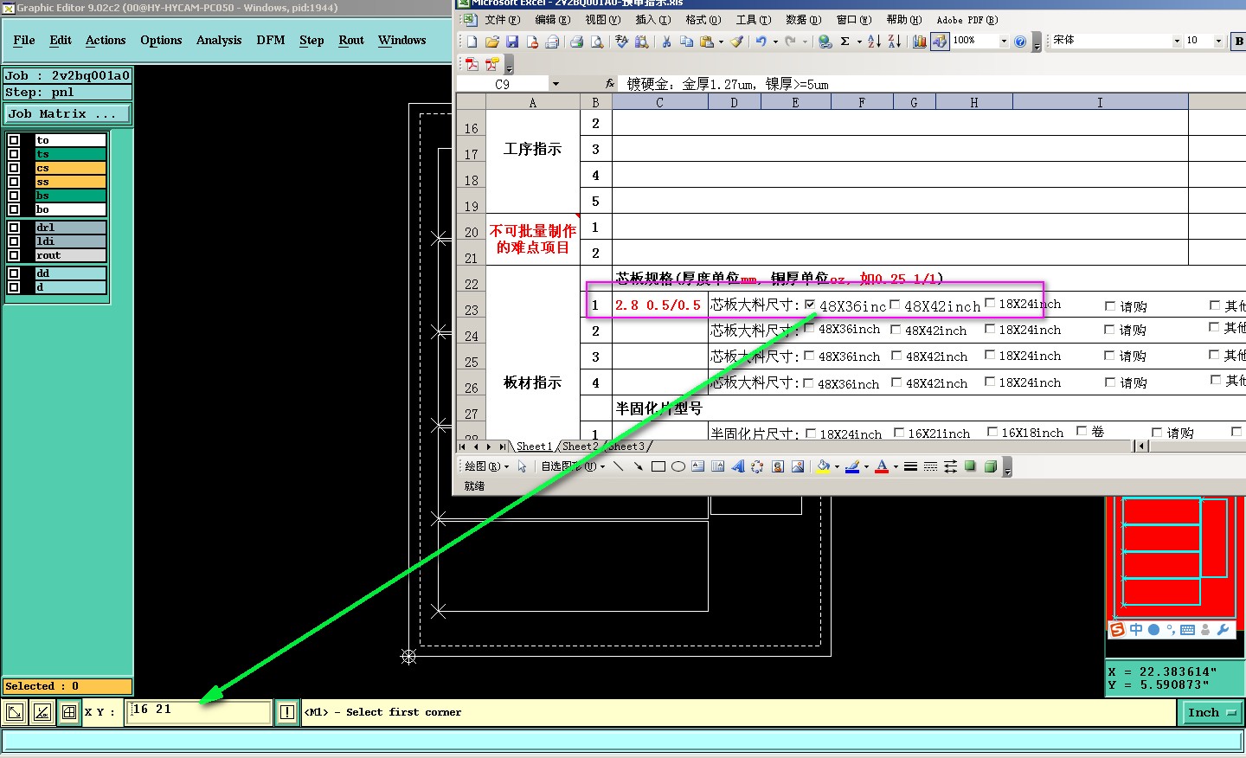Uncheck 48X36inch checkbox in row 23
Screen dimensions: 1246x758
(x=810, y=304)
